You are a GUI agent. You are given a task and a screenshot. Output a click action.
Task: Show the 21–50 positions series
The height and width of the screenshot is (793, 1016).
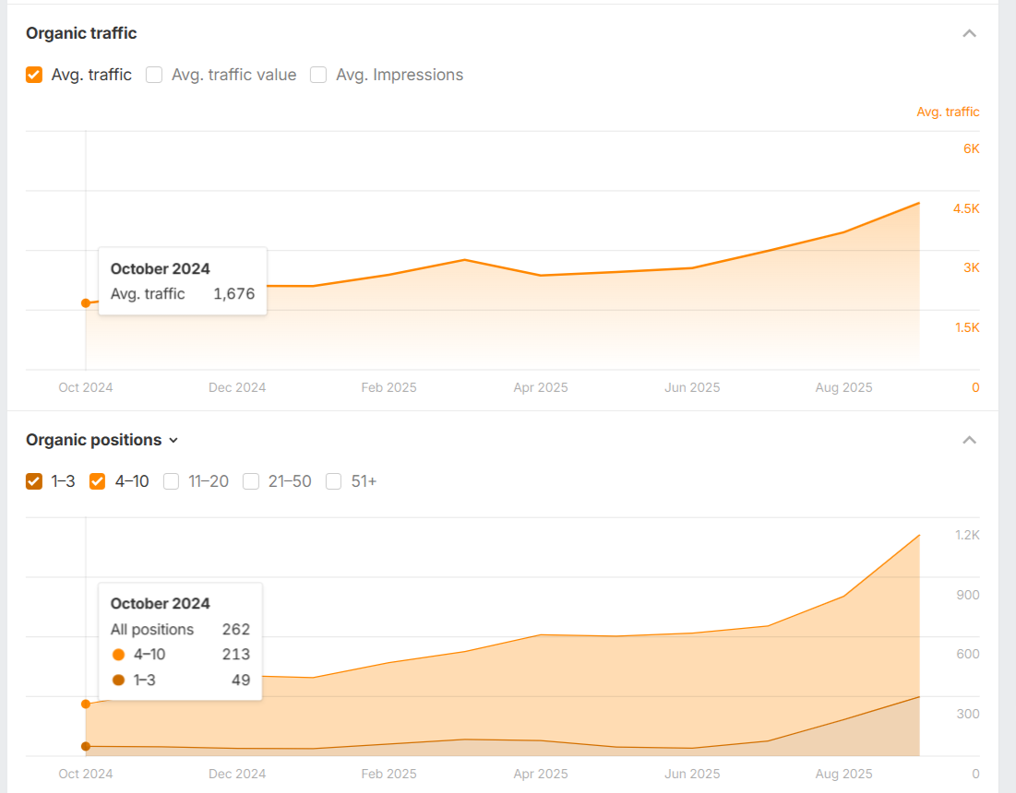click(x=251, y=481)
